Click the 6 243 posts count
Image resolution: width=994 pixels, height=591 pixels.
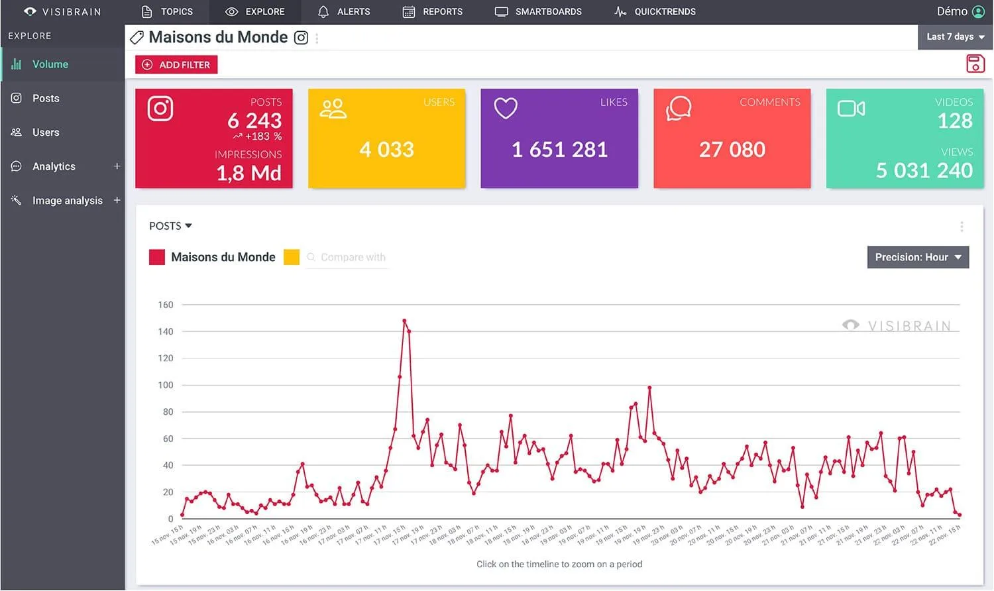click(x=254, y=121)
